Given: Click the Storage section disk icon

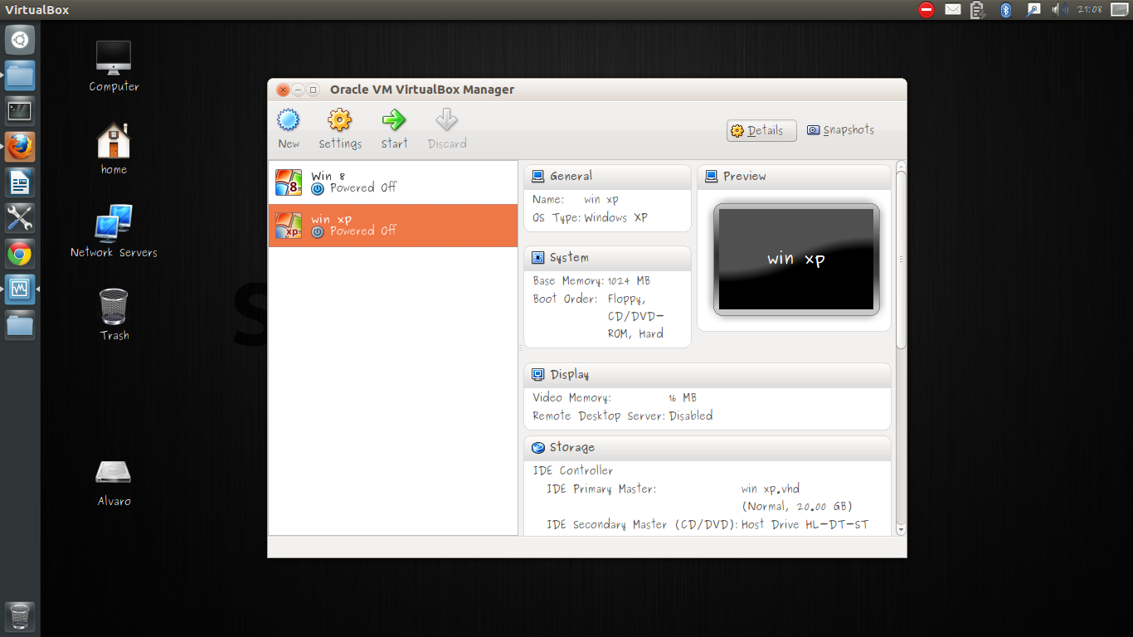Looking at the screenshot, I should (537, 448).
